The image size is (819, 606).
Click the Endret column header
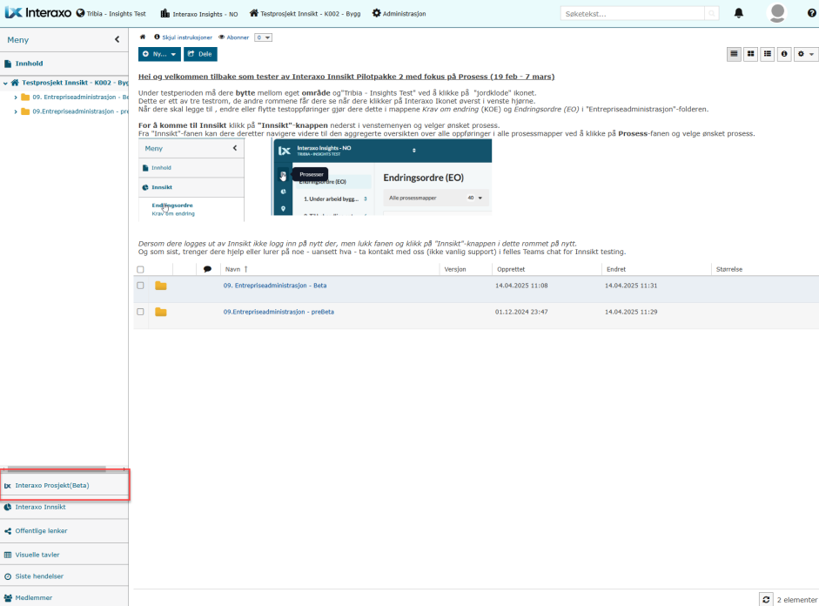[x=616, y=269]
